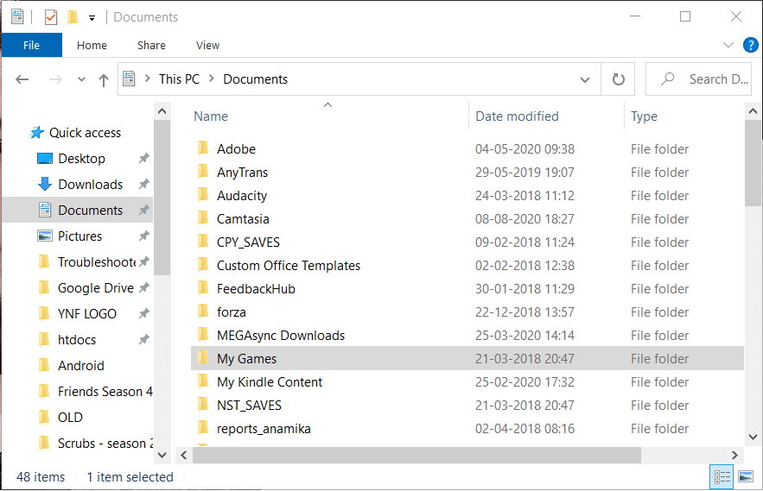Viewport: 763px width, 491px height.
Task: Sort by Date modified column header
Action: coord(517,116)
